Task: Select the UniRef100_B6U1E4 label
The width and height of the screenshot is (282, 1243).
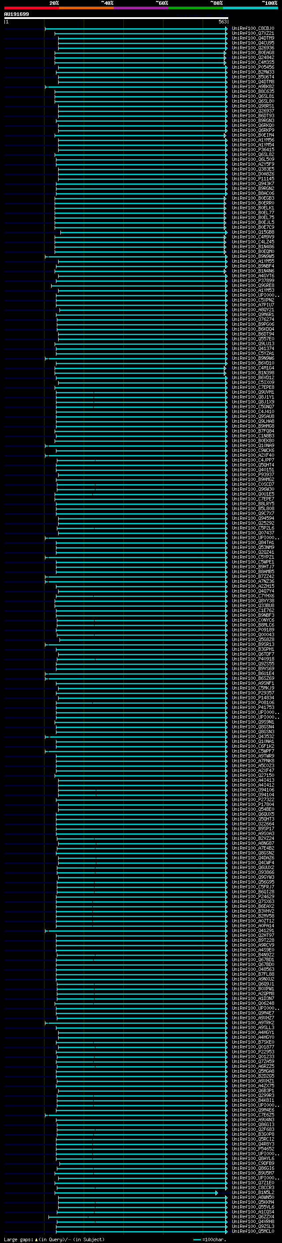Action: (x=253, y=674)
